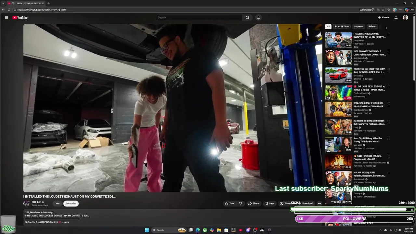Open the Create button
This screenshot has height=234, width=416.
tap(383, 18)
